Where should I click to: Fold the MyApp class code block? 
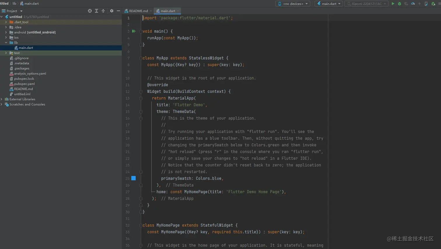(141, 58)
